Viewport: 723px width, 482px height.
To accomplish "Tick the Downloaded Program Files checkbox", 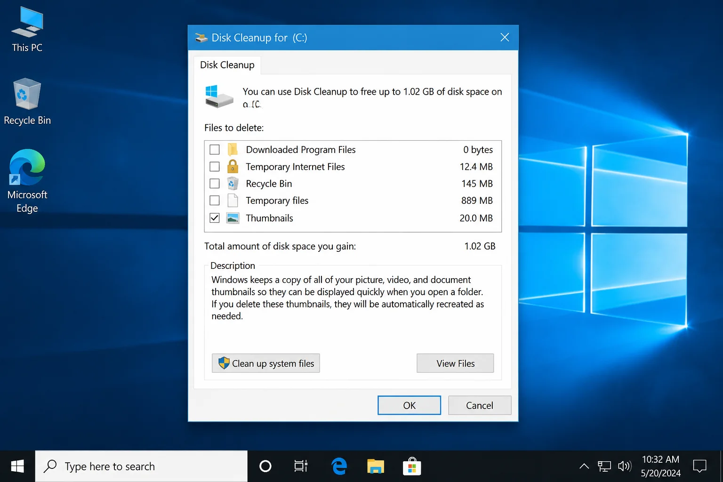I will pos(215,150).
